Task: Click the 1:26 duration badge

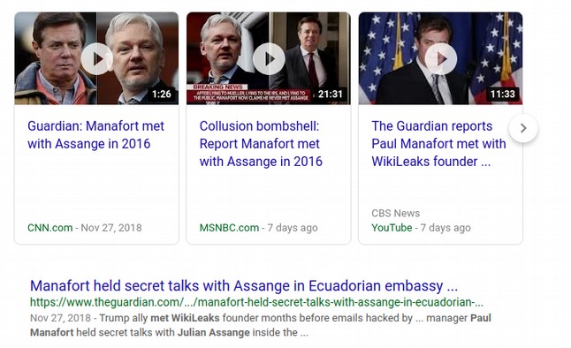Action: [162, 95]
